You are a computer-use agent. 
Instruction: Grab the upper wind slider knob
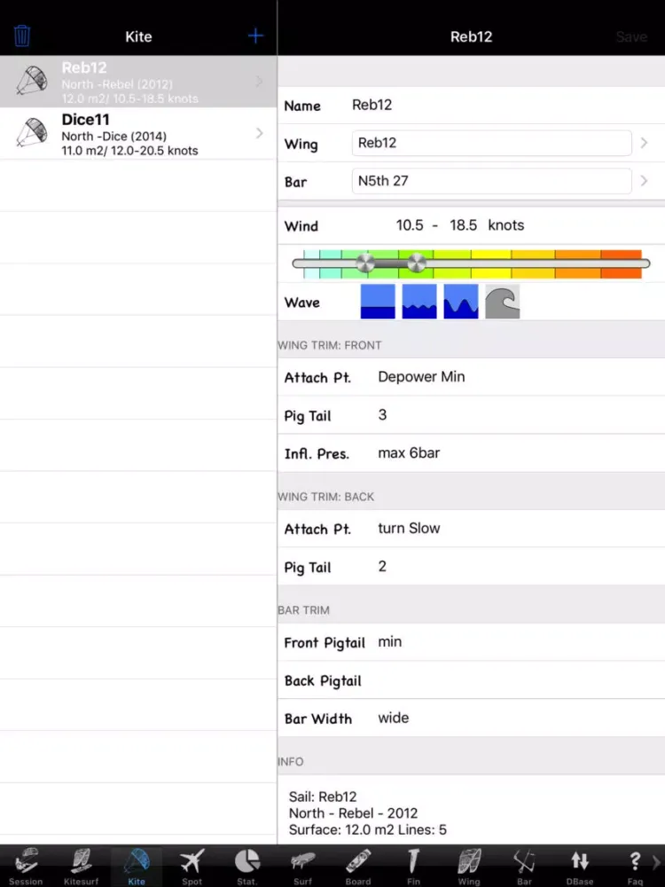point(417,263)
